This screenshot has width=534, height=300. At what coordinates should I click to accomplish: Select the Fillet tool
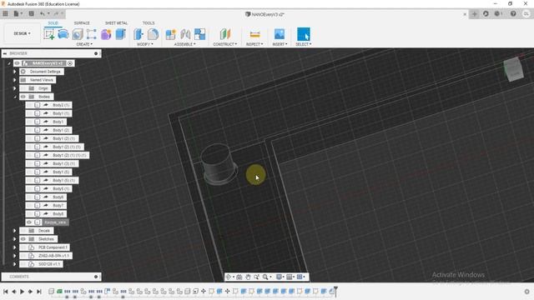tap(153, 34)
